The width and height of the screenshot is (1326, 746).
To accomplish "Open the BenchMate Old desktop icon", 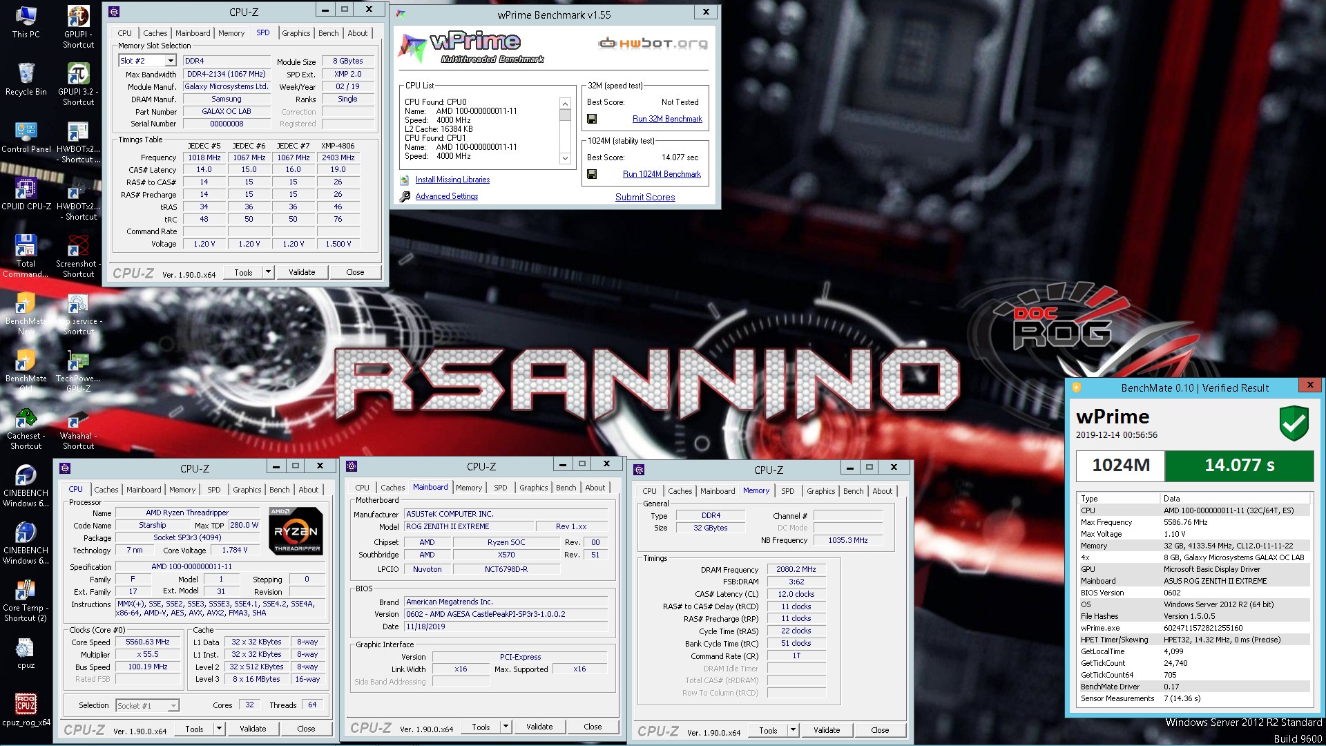I will [26, 370].
